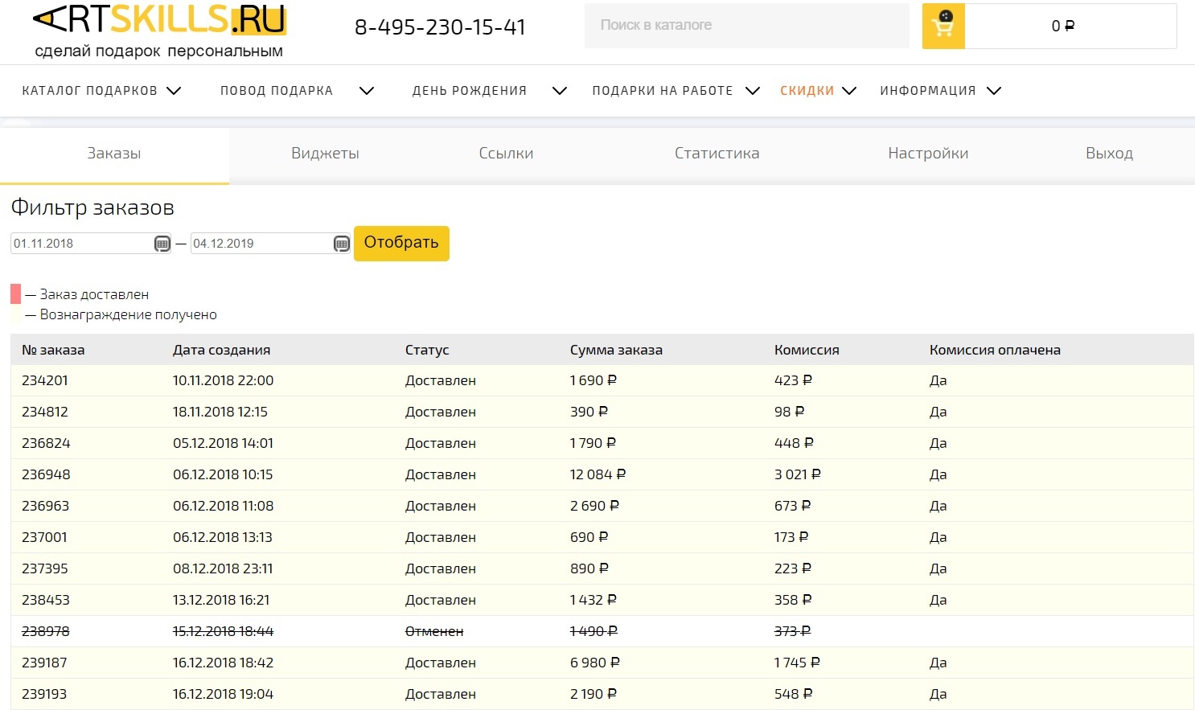The height and width of the screenshot is (710, 1195).
Task: Click creation date 13.12.2018 16:21
Action: click(221, 600)
